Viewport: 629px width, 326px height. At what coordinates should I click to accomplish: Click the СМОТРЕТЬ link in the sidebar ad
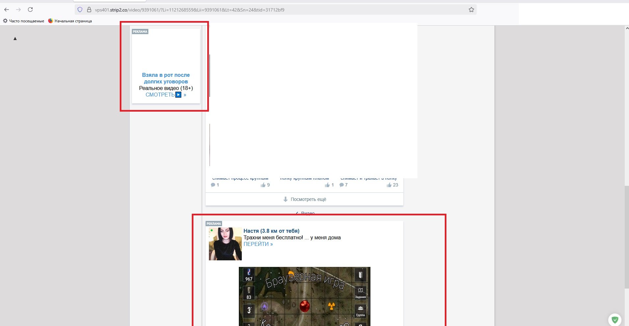coord(163,95)
